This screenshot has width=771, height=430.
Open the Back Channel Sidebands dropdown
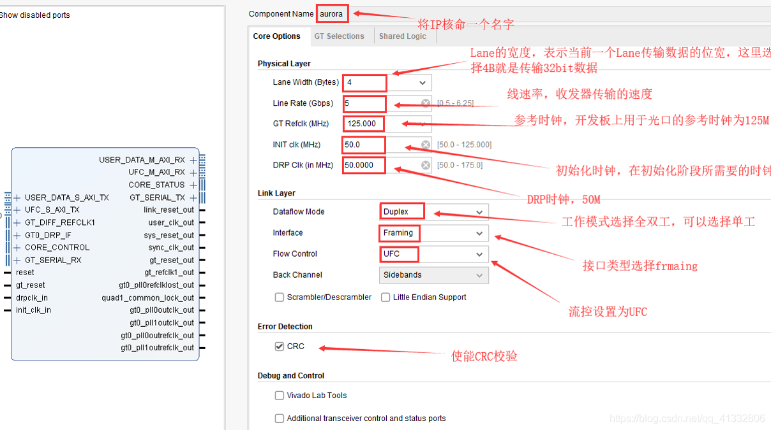pos(479,275)
